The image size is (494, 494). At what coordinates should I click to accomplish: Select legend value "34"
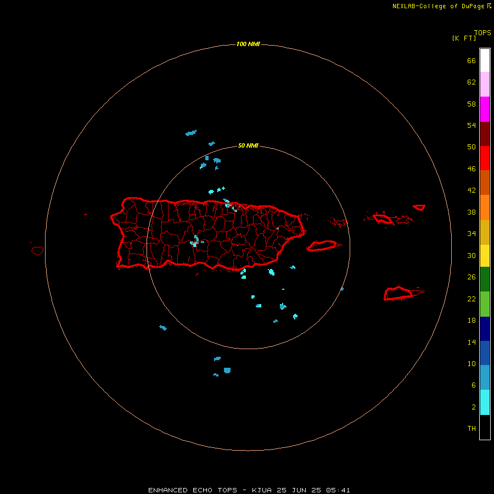click(x=471, y=234)
